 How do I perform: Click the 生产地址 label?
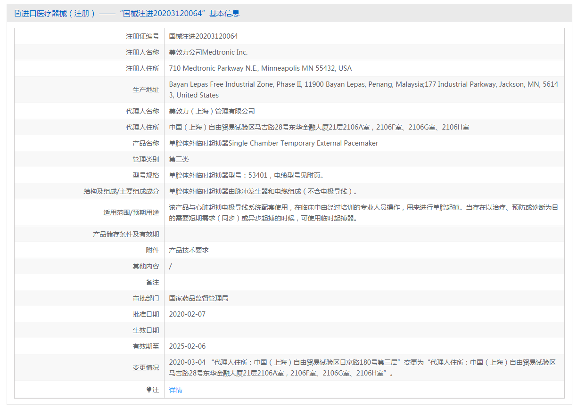click(x=146, y=90)
